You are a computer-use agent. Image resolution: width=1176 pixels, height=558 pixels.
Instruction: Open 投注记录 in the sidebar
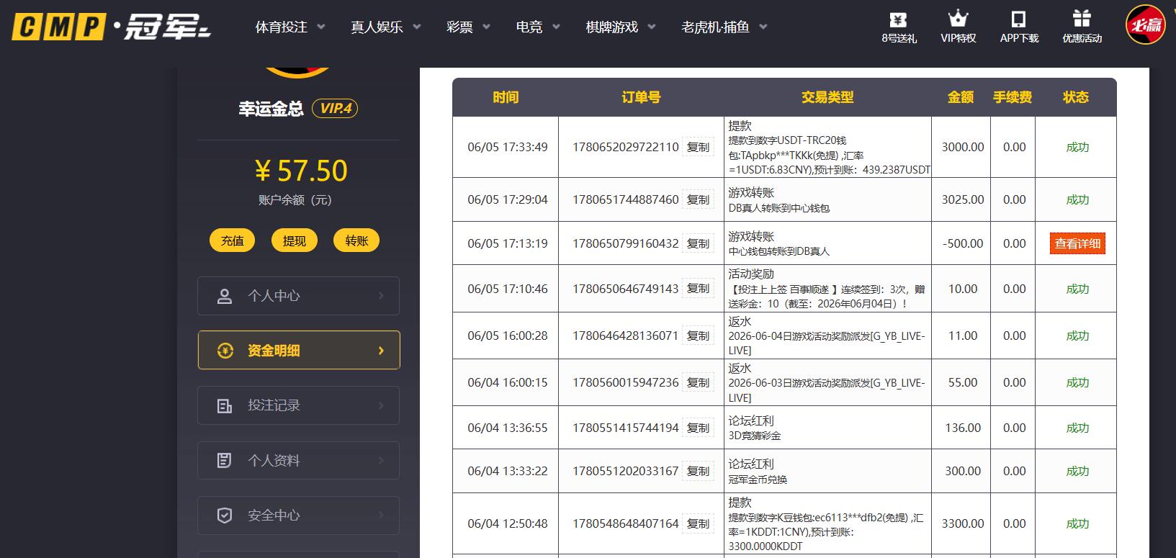(x=298, y=405)
